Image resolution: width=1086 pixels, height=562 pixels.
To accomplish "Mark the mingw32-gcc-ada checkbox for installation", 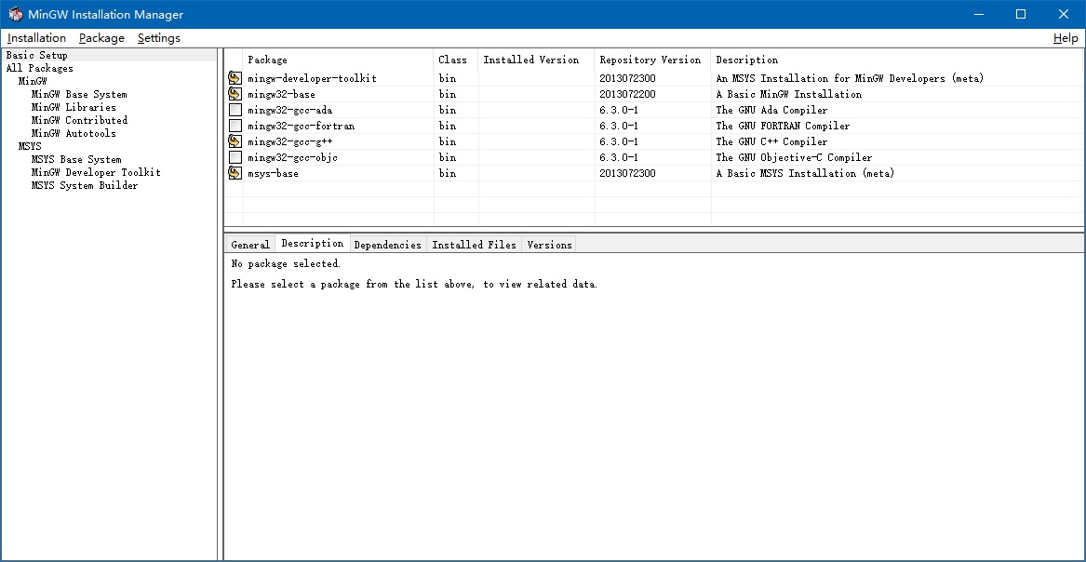I will pyautogui.click(x=235, y=110).
